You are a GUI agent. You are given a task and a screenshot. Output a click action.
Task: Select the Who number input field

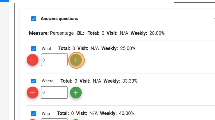54,119
